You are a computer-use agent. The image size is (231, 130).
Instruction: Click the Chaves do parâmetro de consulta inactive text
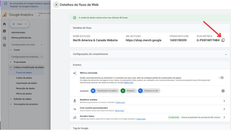(201, 117)
